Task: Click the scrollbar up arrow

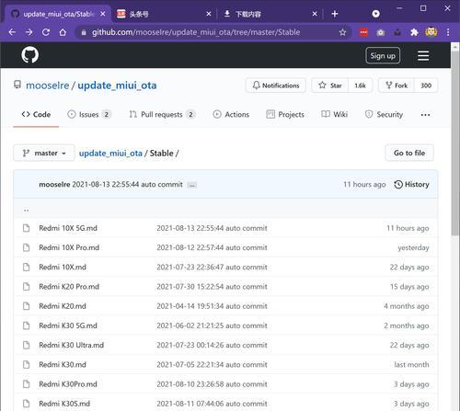Action: [x=455, y=47]
